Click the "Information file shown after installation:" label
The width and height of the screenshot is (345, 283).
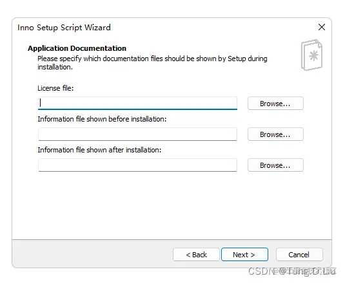tap(99, 150)
